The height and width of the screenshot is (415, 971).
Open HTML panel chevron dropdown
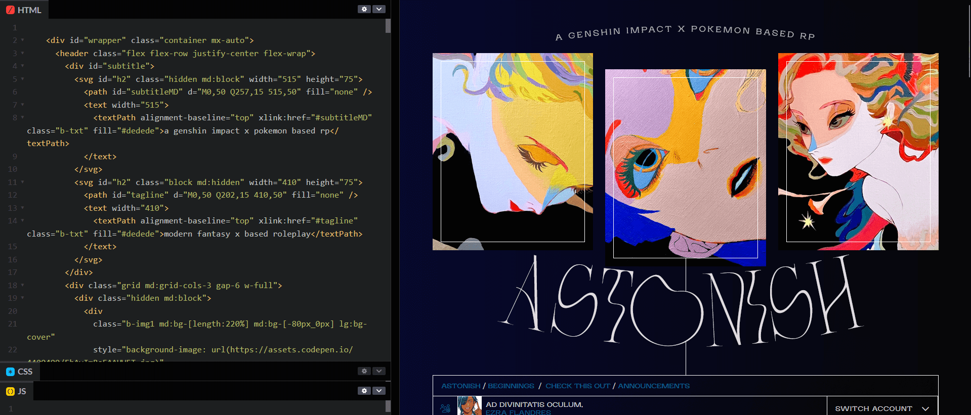click(379, 9)
